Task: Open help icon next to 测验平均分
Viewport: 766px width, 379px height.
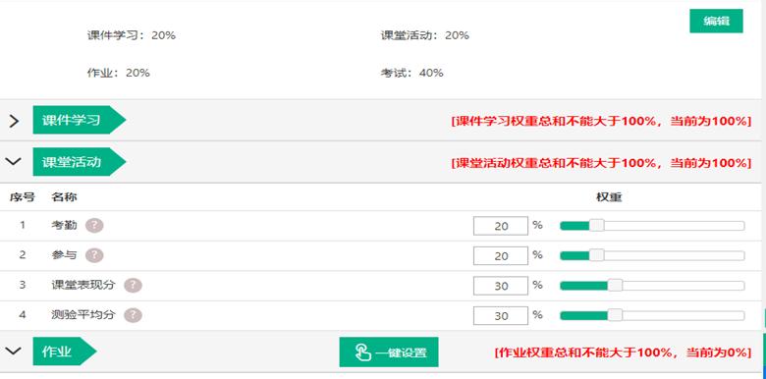Action: tap(133, 315)
